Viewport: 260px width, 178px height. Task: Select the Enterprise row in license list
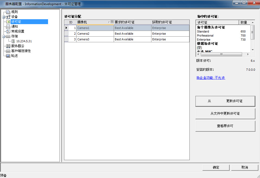point(223,40)
